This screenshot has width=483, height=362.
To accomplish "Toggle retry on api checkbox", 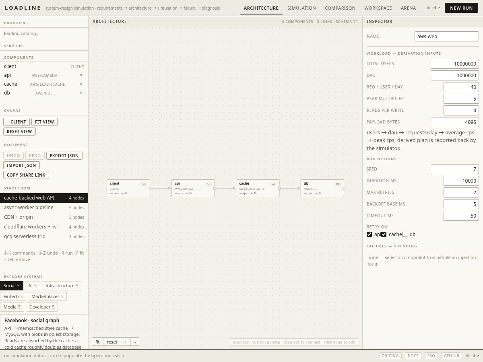I will [x=369, y=234].
